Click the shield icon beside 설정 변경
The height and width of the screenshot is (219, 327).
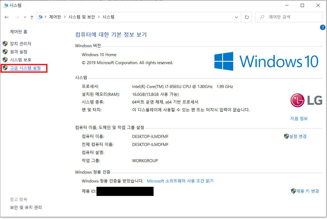(286, 136)
